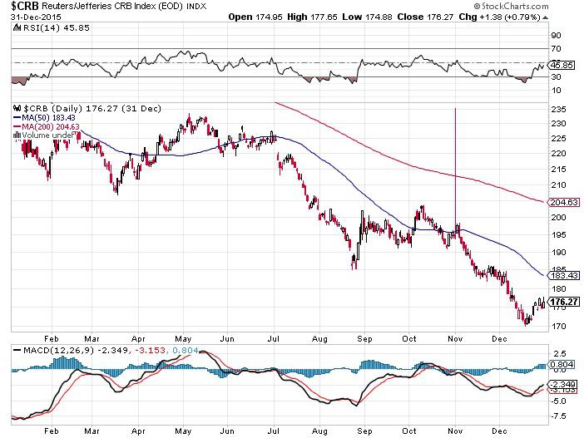Click the red MA(200) legend line marker
The height and width of the screenshot is (438, 584).
coord(17,127)
